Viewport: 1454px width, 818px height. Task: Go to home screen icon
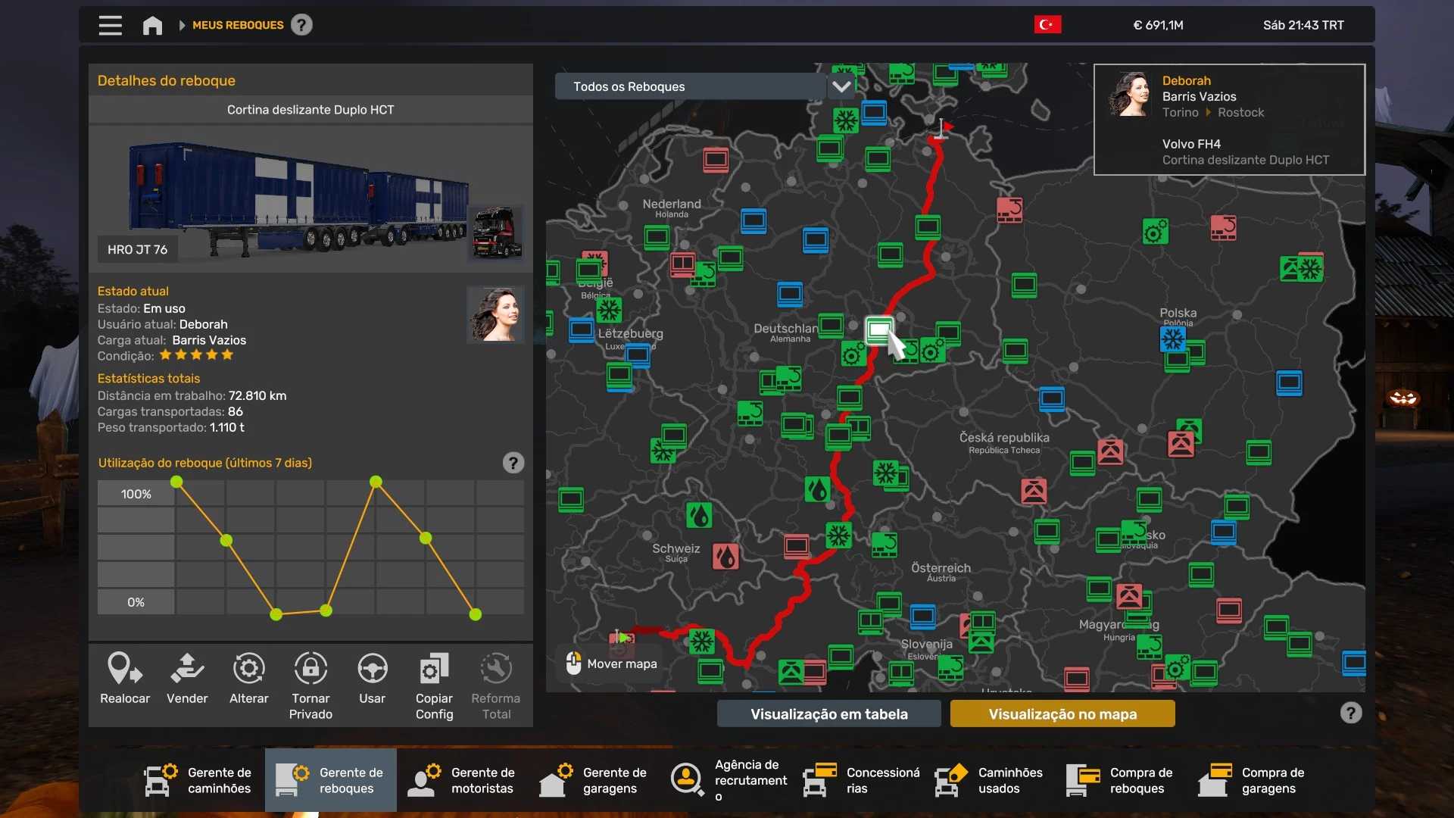[152, 25]
